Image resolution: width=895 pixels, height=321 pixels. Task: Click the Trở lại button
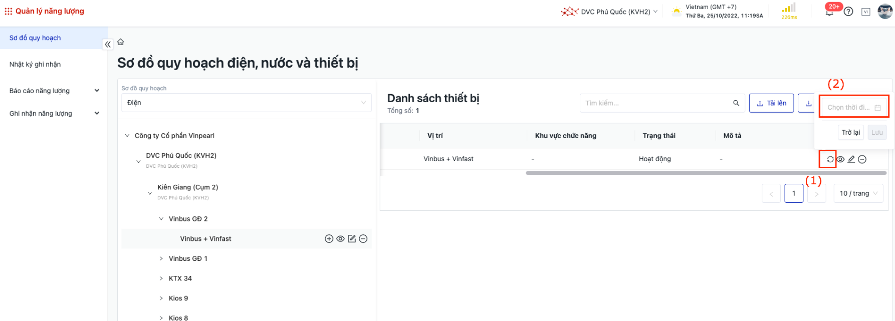coord(851,132)
